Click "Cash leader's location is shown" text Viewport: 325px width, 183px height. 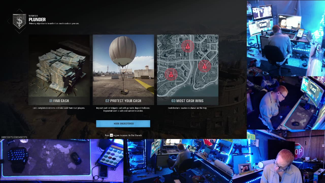coord(187,108)
